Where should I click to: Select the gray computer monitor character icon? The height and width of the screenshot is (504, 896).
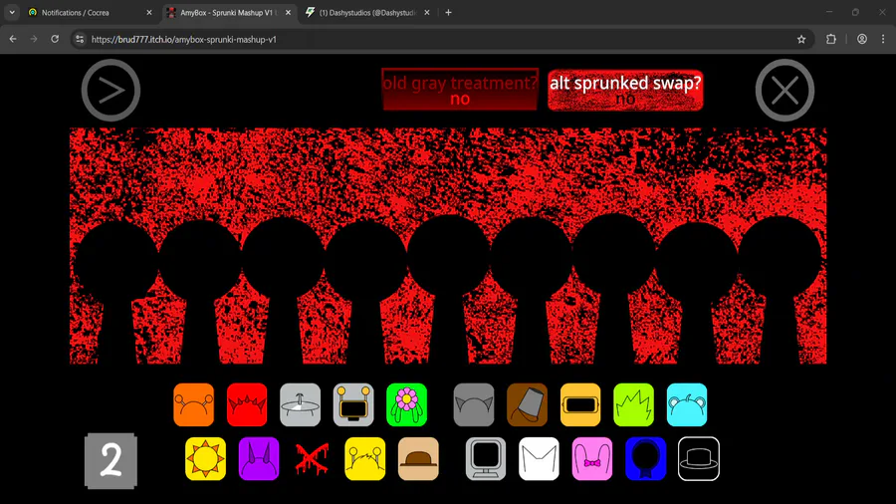pyautogui.click(x=486, y=459)
